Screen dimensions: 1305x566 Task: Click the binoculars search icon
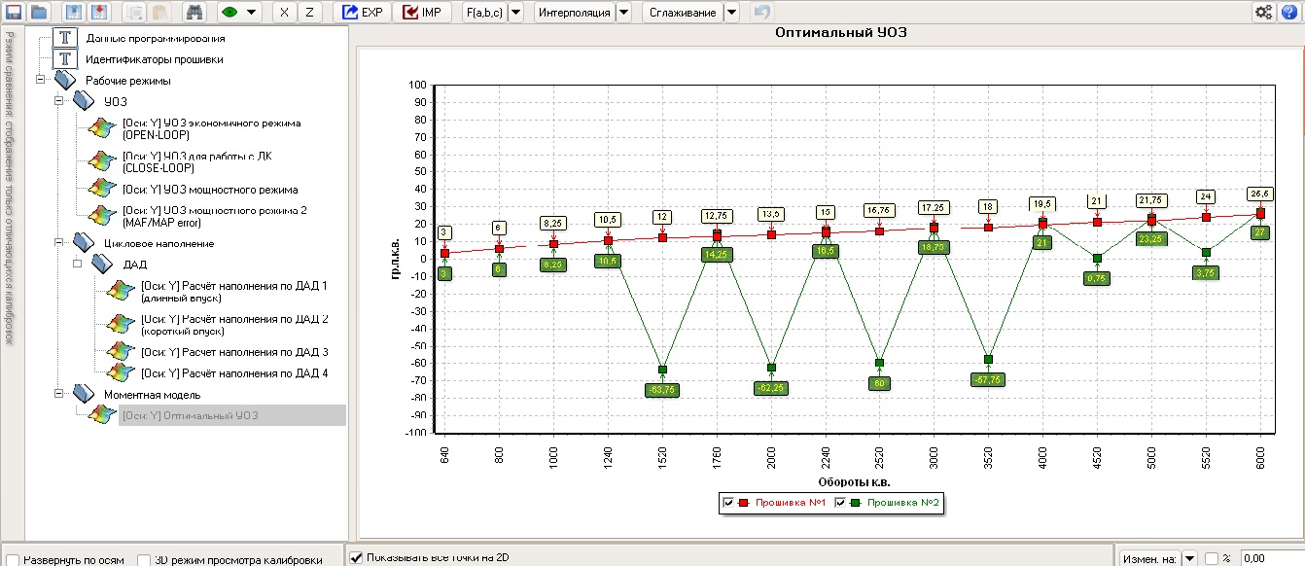coord(194,13)
